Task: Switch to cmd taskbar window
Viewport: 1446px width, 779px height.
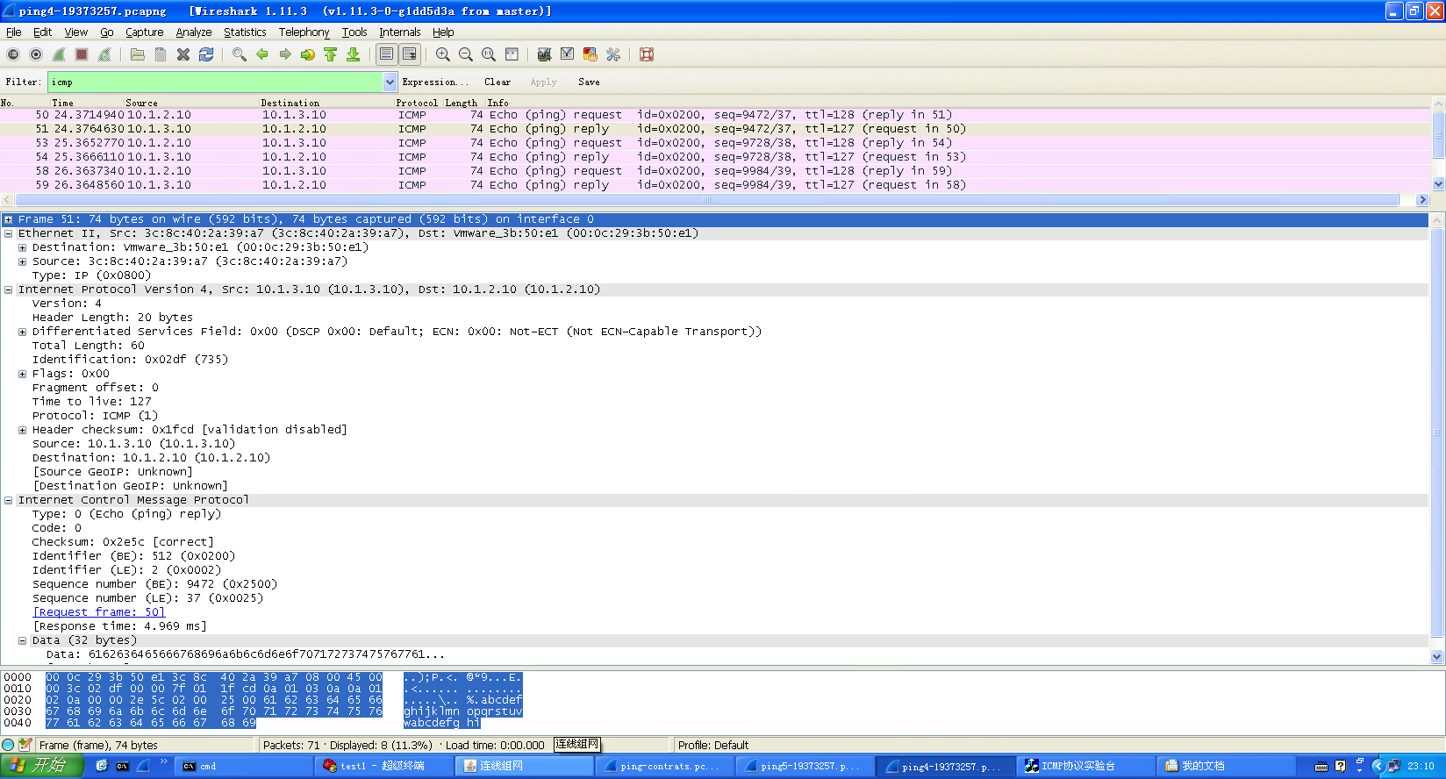Action: [x=246, y=766]
